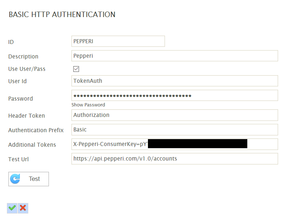Click the blue refresh icon on Test button

click(x=15, y=179)
